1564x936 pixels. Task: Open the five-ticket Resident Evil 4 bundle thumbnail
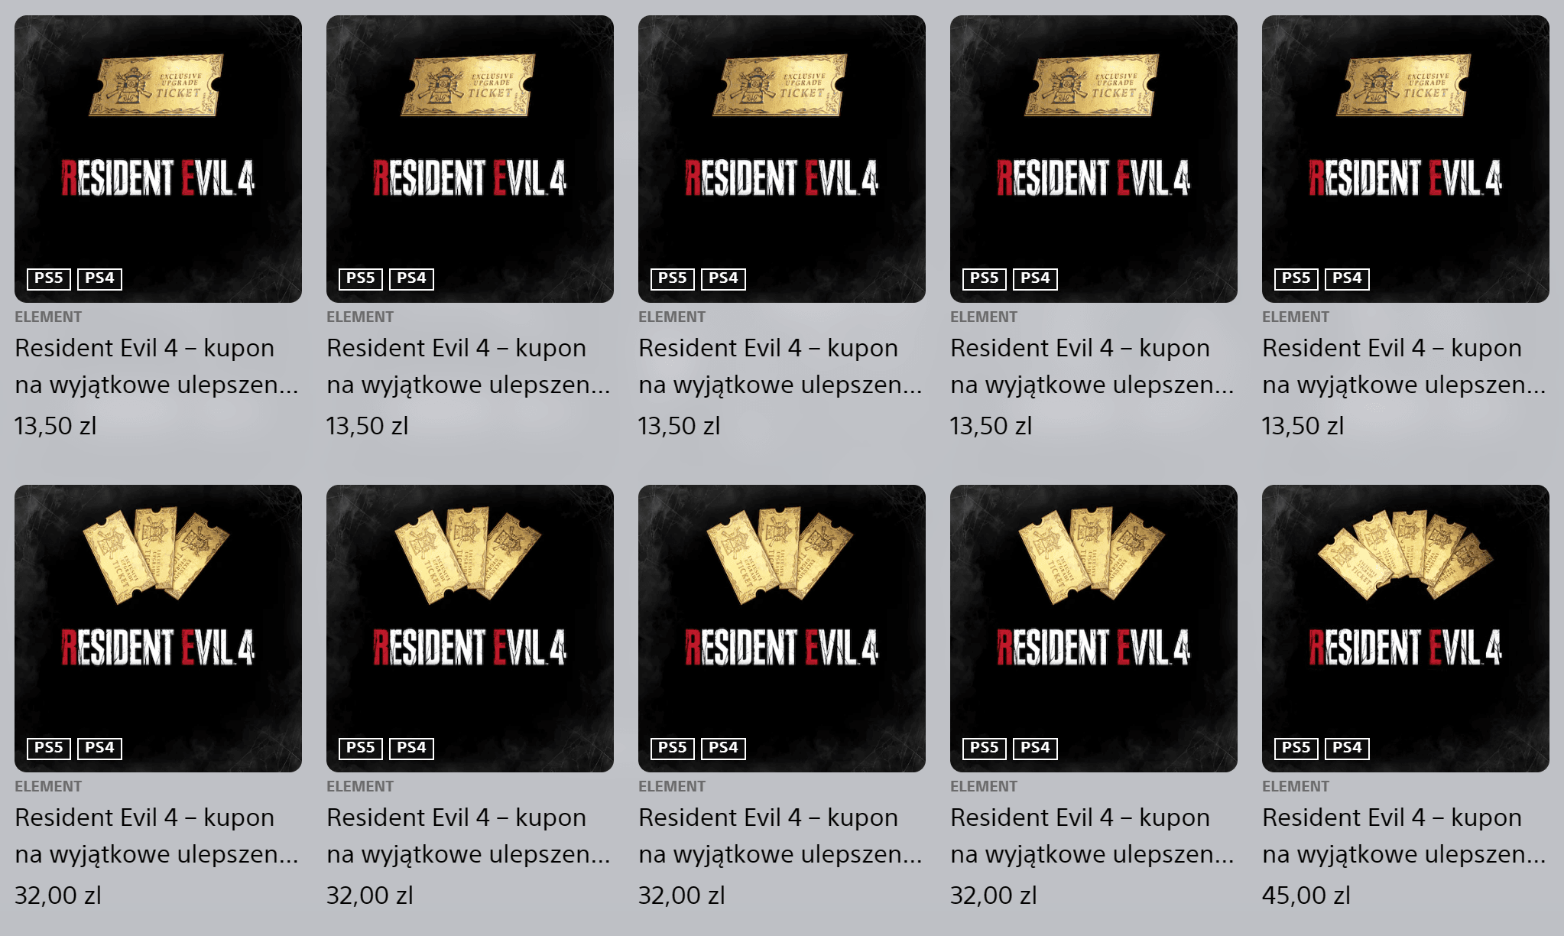pos(1405,628)
